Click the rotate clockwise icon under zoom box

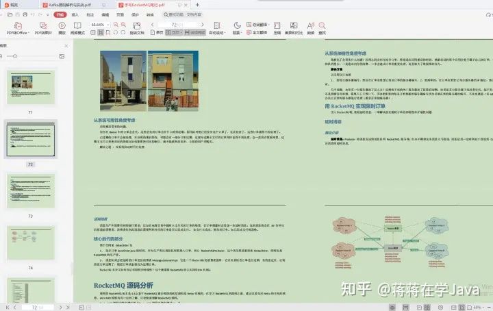pos(123,32)
